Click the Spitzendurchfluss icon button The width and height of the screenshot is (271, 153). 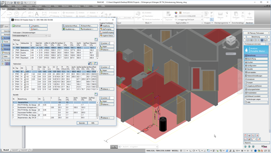tap(71, 26)
